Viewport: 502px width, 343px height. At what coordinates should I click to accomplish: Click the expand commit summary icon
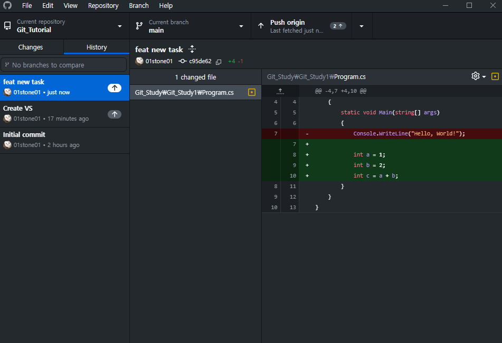click(192, 49)
